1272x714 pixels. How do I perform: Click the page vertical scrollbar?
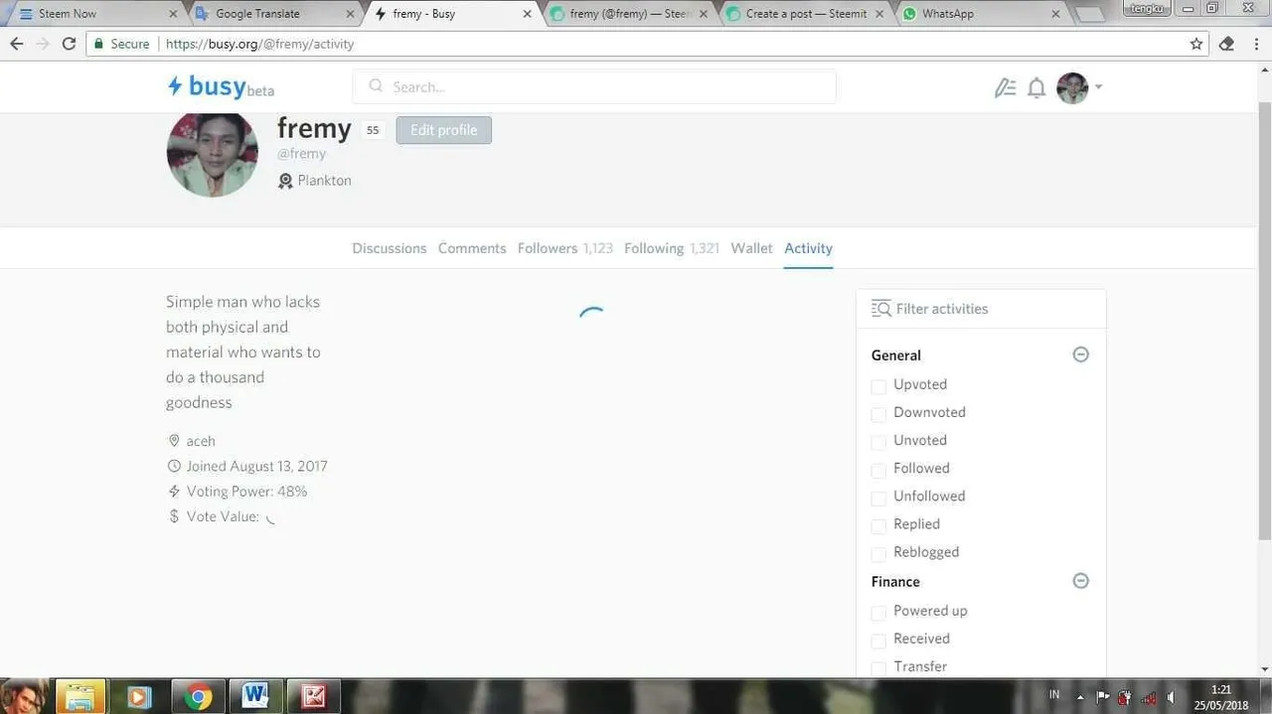(x=1264, y=322)
